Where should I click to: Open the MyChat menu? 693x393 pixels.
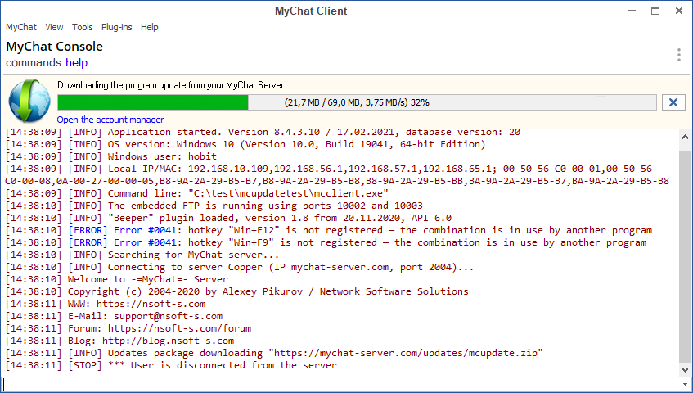click(21, 27)
